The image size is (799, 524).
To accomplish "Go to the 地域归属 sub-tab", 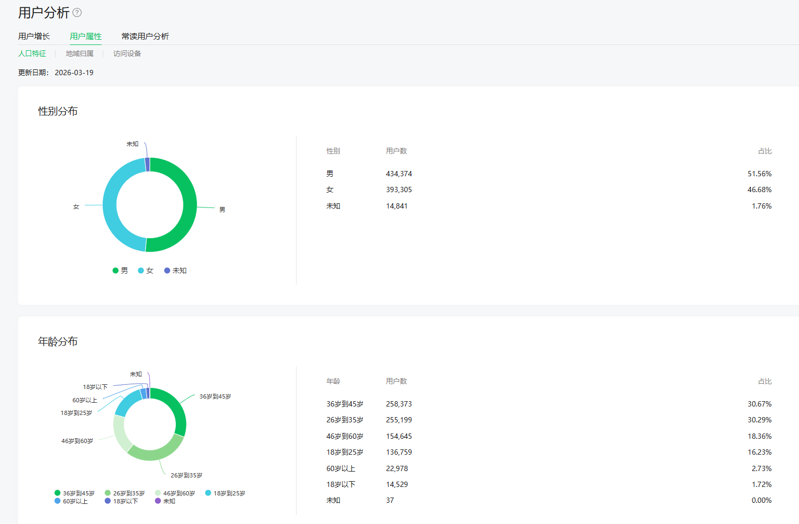I will coord(79,53).
